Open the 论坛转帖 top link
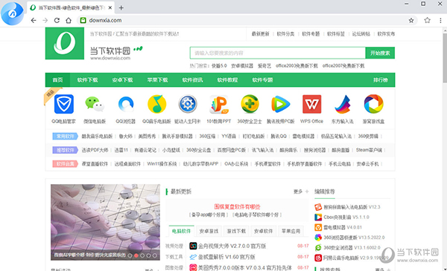The width and height of the screenshot is (447, 271). coord(361,34)
